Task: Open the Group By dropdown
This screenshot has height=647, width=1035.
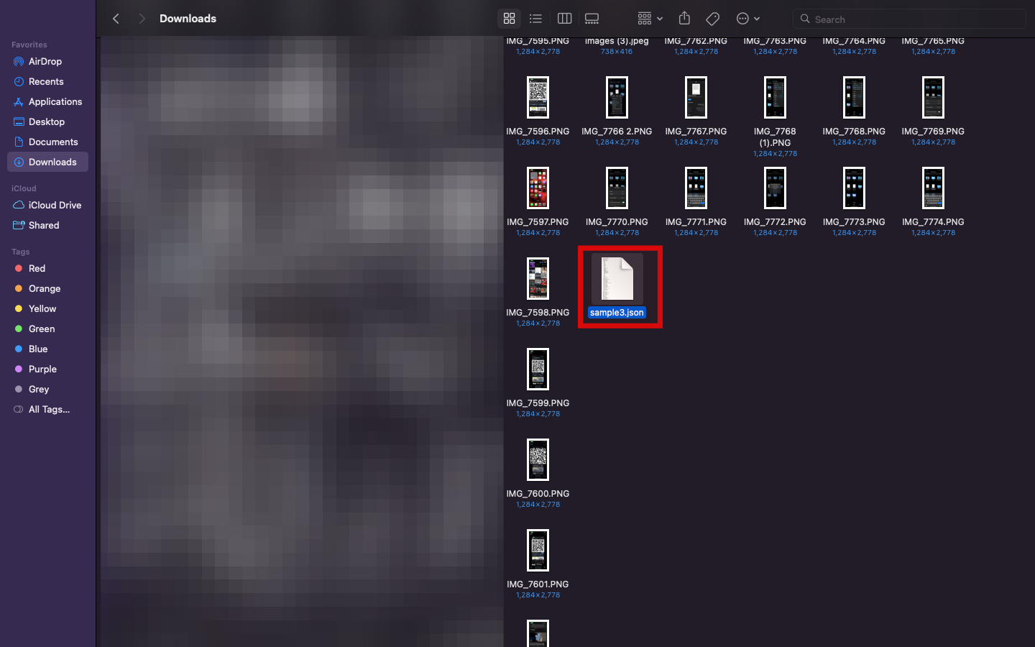Action: 649,19
